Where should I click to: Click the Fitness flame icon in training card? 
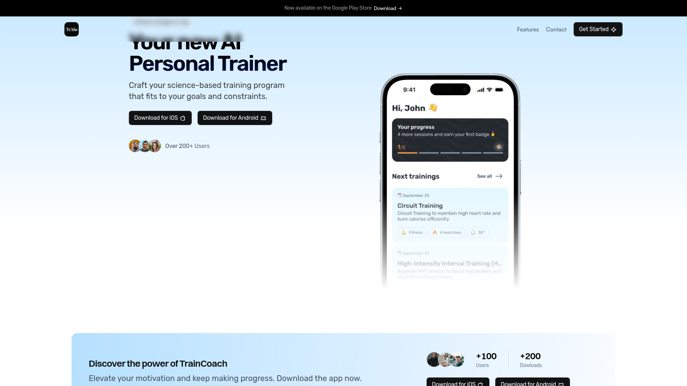[435, 232]
